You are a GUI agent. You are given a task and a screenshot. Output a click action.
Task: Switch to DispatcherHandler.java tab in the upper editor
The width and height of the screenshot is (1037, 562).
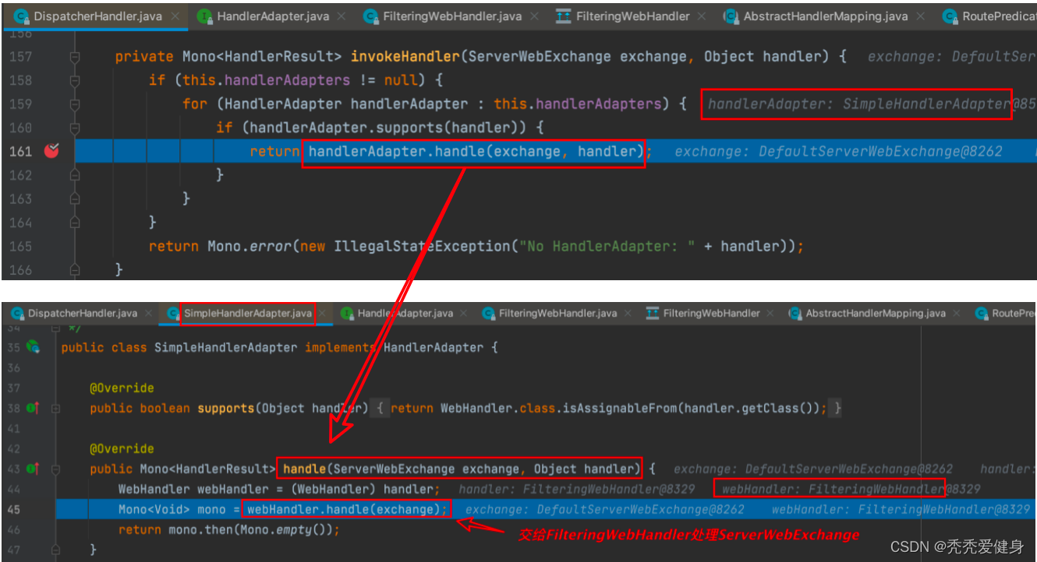click(97, 16)
